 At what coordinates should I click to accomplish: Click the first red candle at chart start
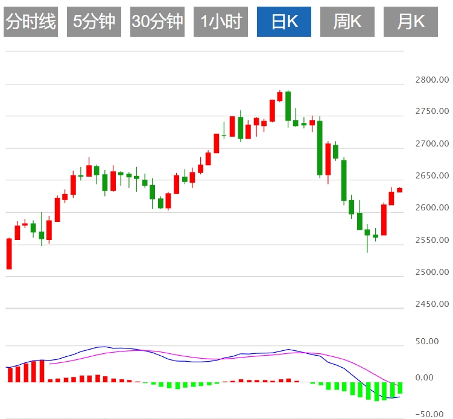(x=9, y=254)
